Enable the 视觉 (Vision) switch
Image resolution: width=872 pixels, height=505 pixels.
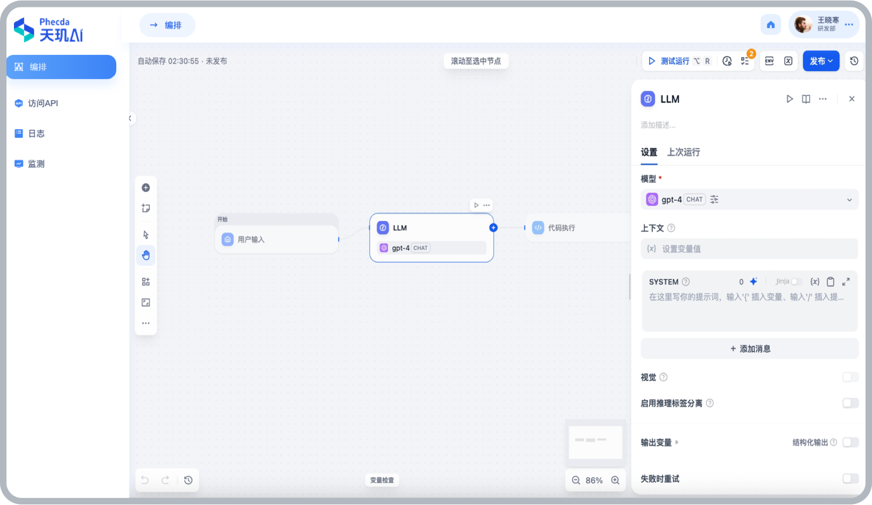coord(850,377)
